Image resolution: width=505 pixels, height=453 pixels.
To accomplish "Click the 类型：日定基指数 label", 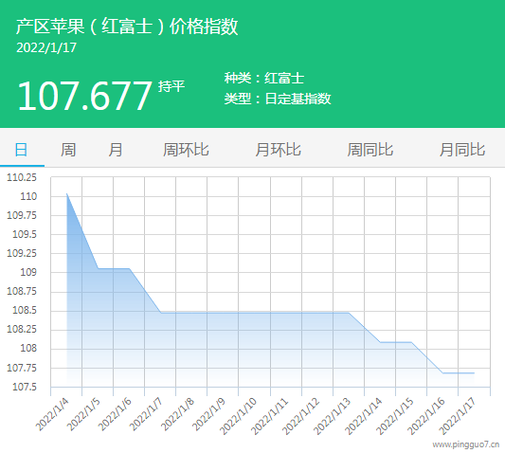I will (x=278, y=99).
